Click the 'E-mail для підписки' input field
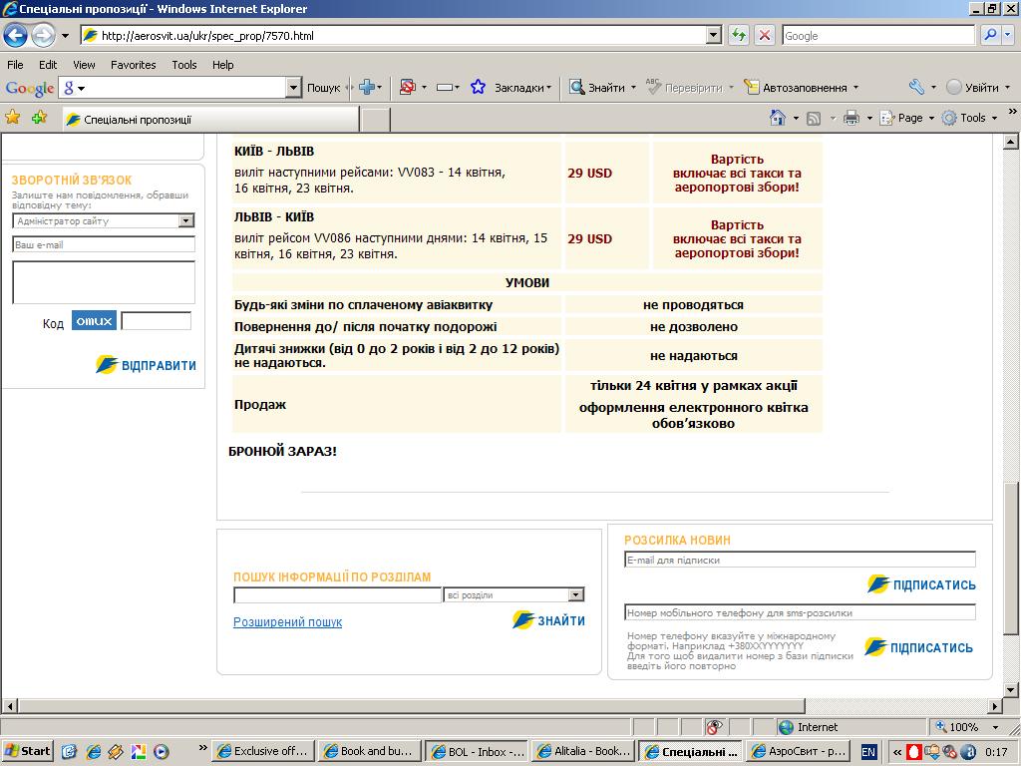The width and height of the screenshot is (1021, 766). (x=800, y=561)
